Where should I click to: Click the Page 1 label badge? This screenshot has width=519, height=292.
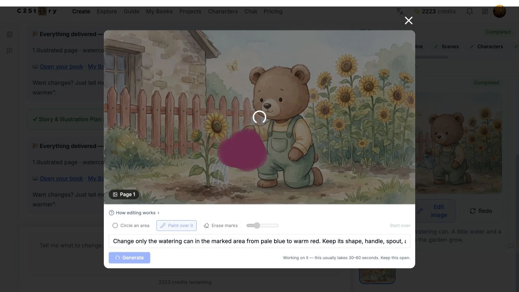tap(124, 194)
